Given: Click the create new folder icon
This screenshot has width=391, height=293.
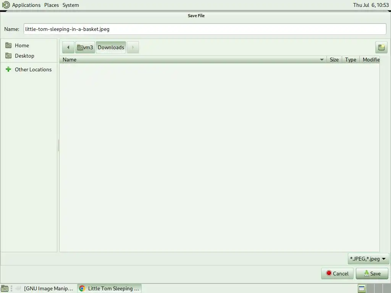Looking at the screenshot, I should pos(381,47).
